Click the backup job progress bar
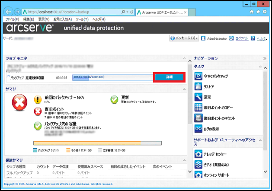 pos(112,78)
